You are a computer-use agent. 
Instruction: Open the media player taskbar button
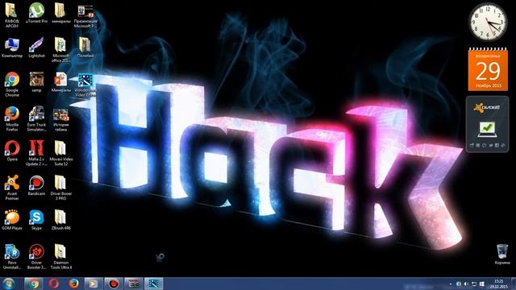tap(94, 284)
